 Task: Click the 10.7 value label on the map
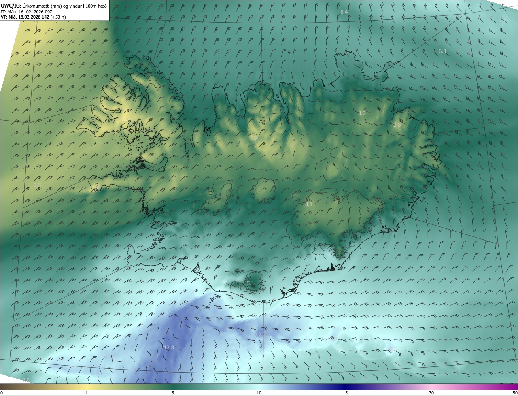(x=332, y=339)
